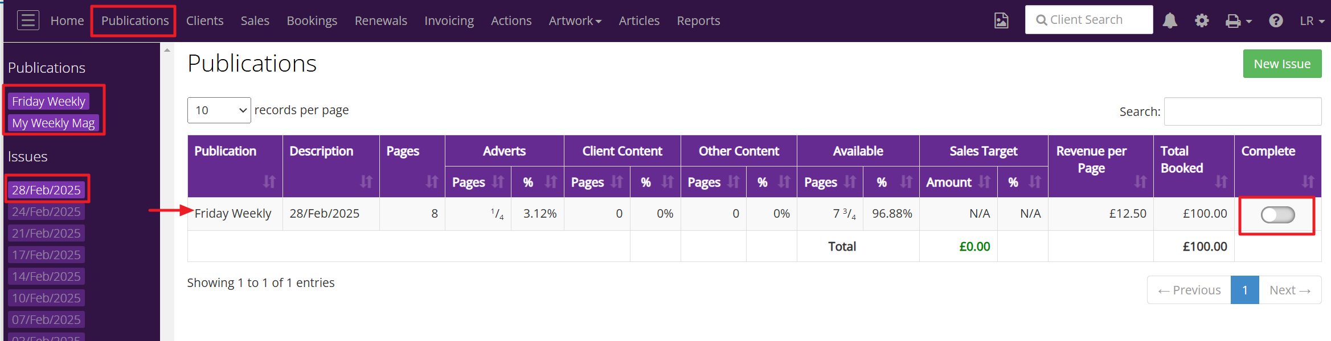Click the New Issue button
The image size is (1331, 341).
[x=1282, y=64]
